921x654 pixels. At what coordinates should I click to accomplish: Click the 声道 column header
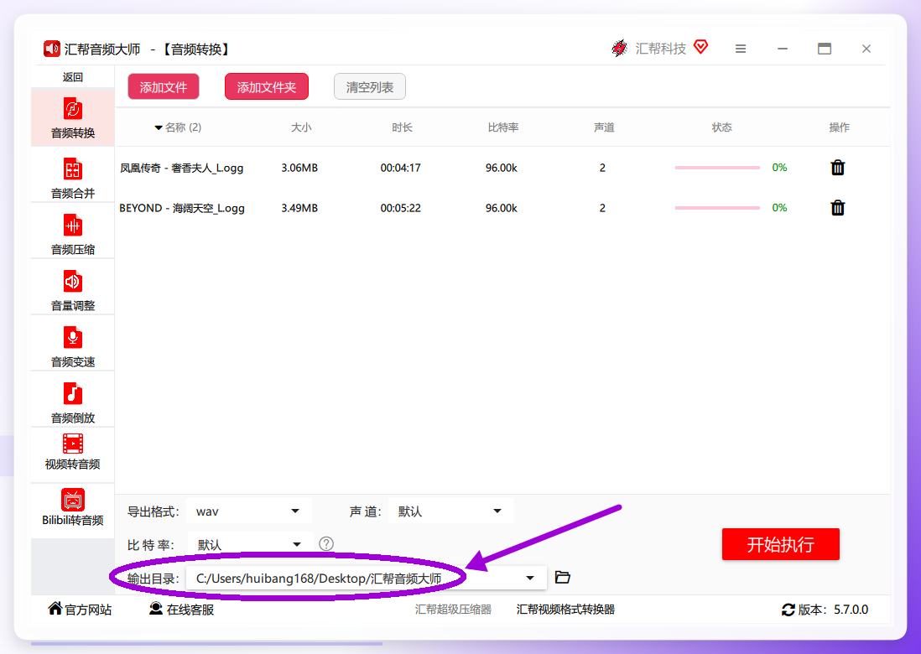point(604,127)
